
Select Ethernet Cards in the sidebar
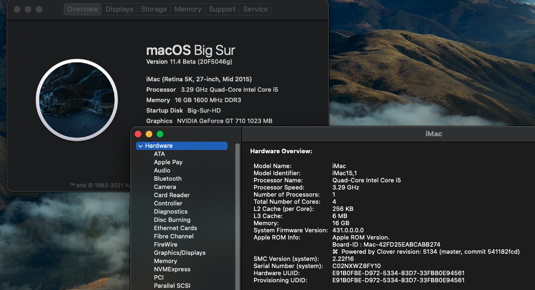tap(175, 228)
